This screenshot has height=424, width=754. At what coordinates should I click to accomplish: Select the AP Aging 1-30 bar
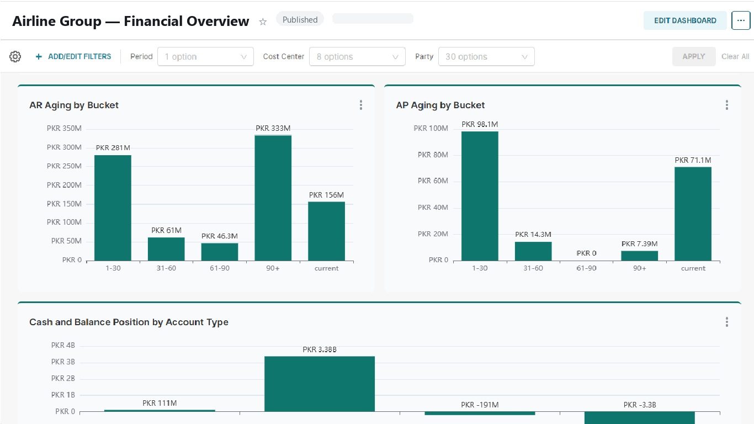click(x=480, y=196)
